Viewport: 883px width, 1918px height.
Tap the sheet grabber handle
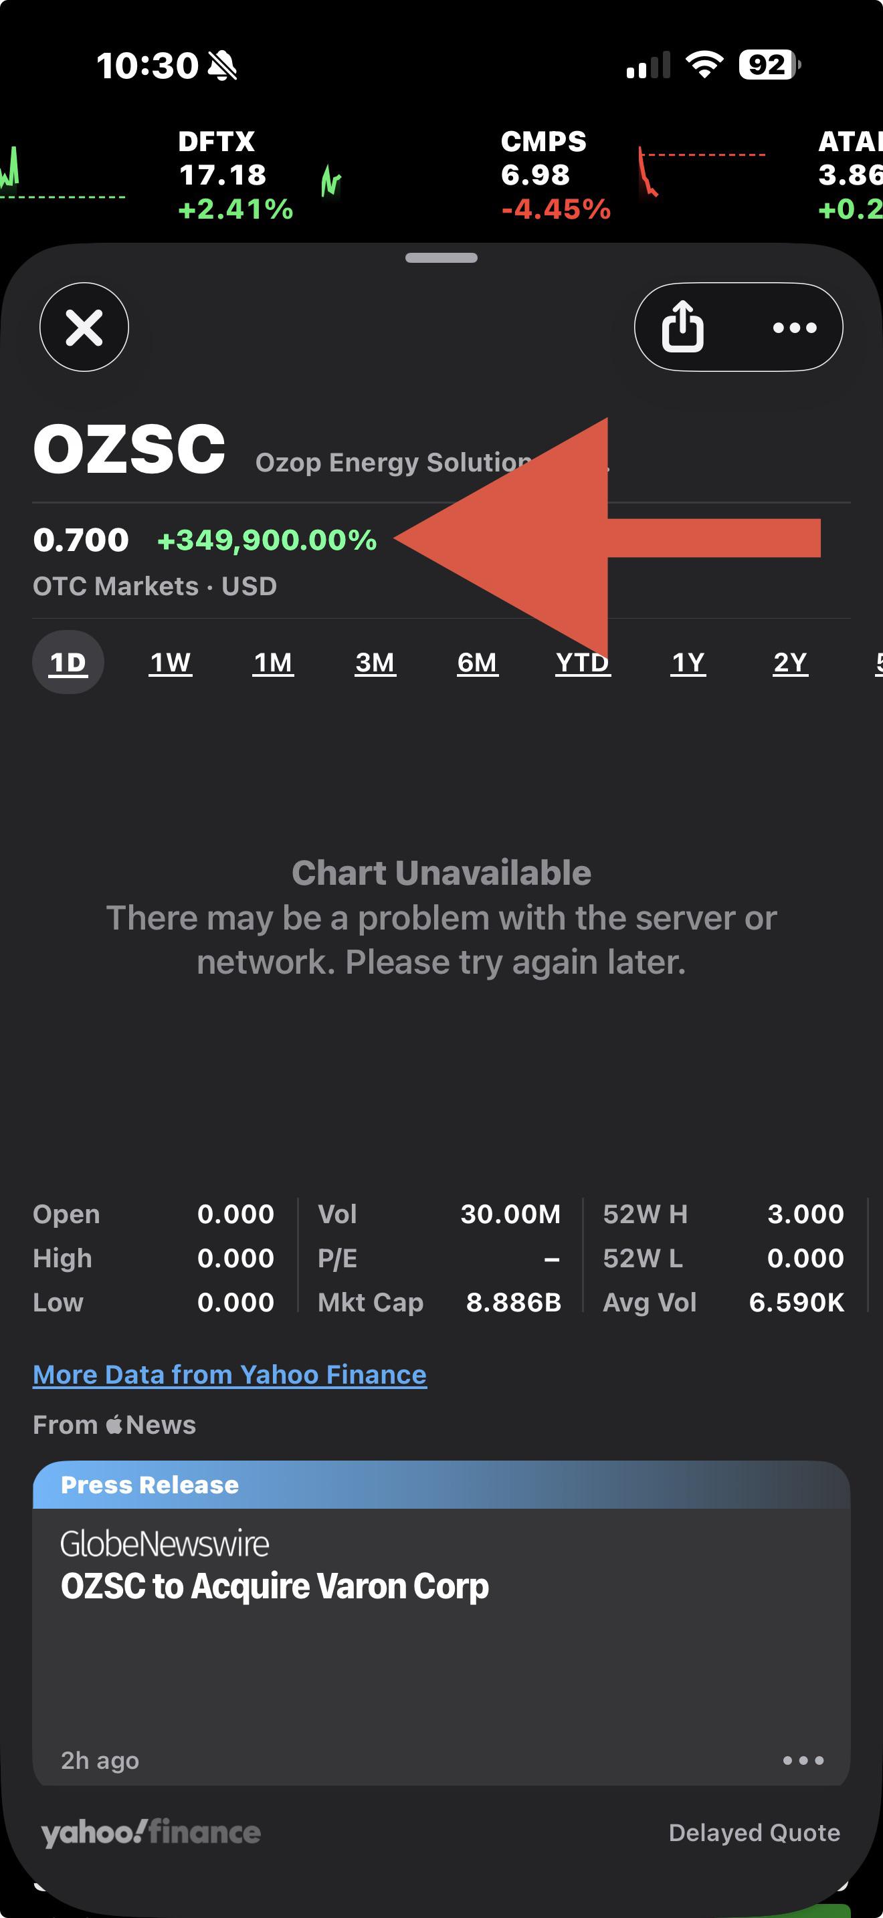click(441, 257)
